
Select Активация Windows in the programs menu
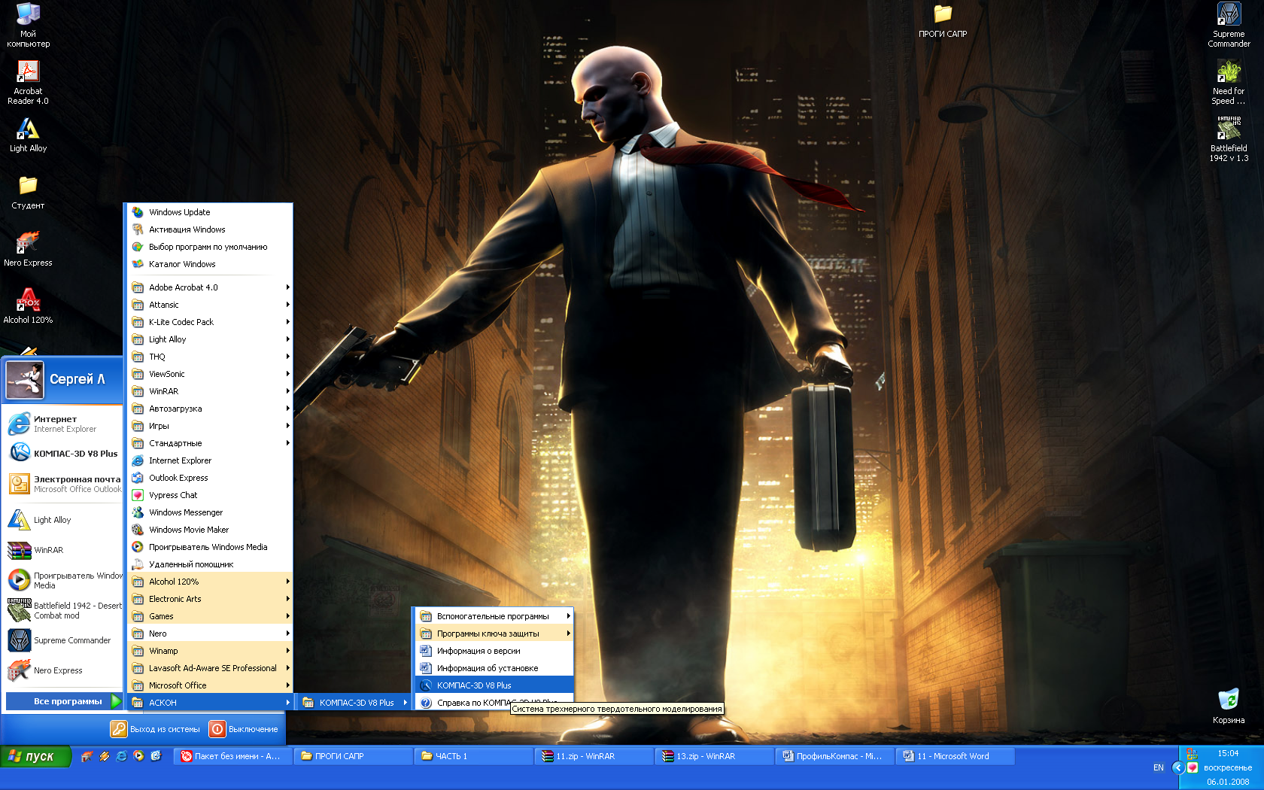(x=210, y=229)
